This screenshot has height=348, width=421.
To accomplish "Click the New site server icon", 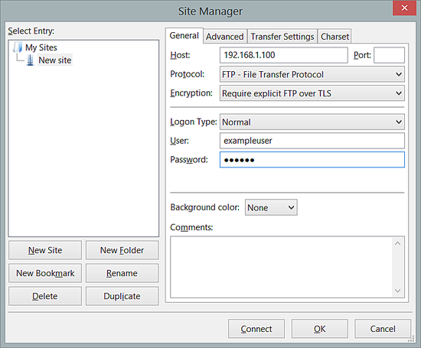I will (31, 60).
